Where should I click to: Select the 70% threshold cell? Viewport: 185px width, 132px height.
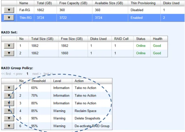tap(34, 95)
